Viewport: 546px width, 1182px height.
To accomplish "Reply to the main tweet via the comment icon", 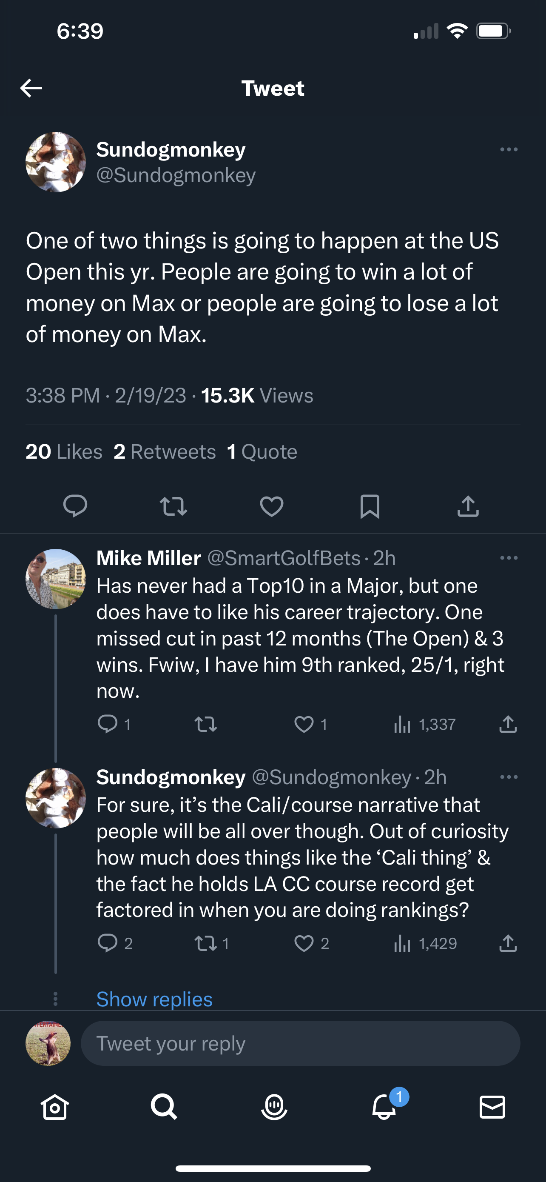I will tap(75, 506).
